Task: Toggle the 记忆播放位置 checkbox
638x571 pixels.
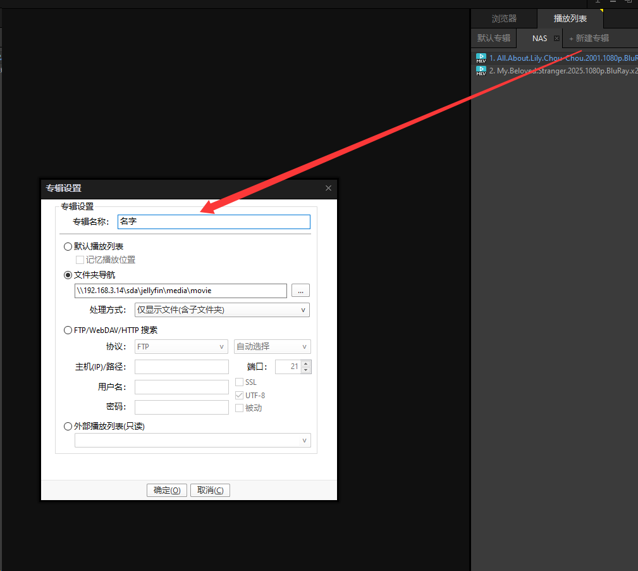Action: point(80,260)
